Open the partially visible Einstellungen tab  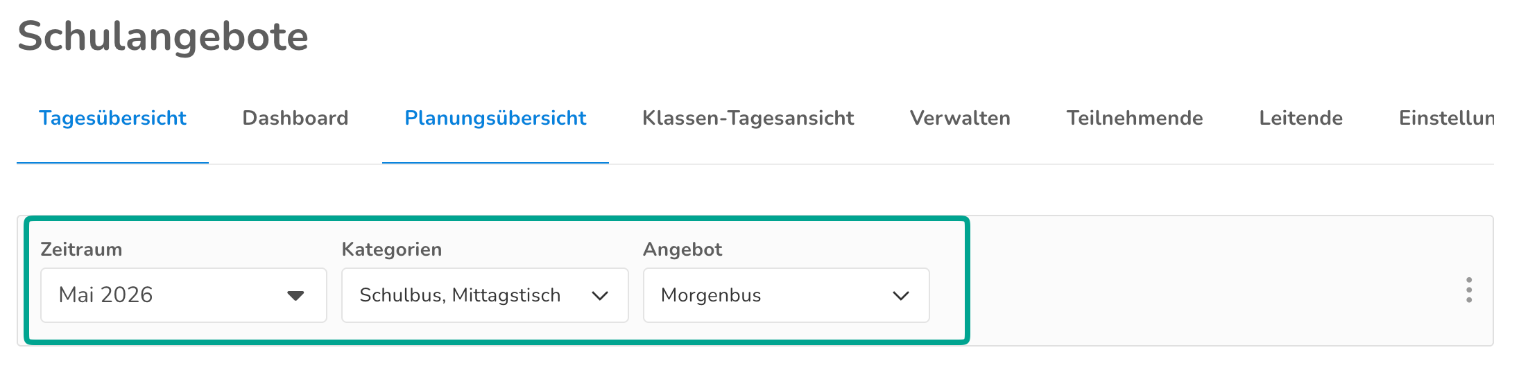tap(1445, 119)
